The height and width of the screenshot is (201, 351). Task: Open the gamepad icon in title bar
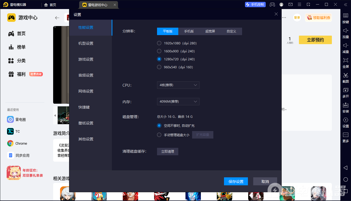(272, 5)
